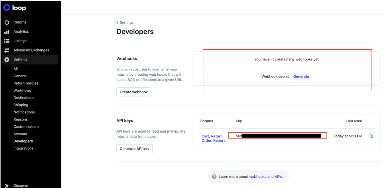Click the API keys section heading
The width and height of the screenshot is (384, 188).
(125, 120)
